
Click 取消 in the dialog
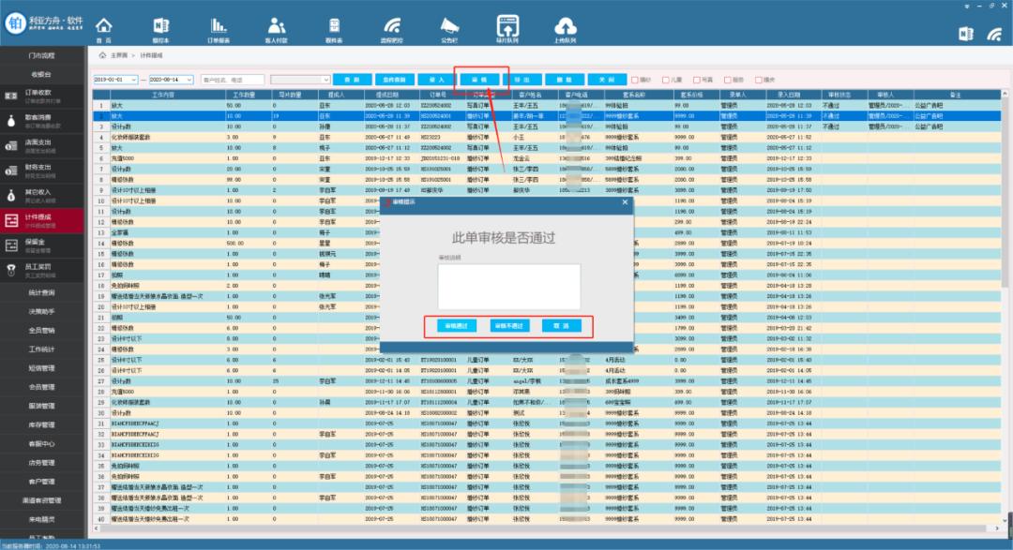coord(562,326)
